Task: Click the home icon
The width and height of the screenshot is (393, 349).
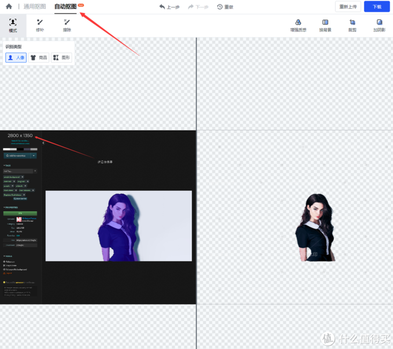Action: 9,7
